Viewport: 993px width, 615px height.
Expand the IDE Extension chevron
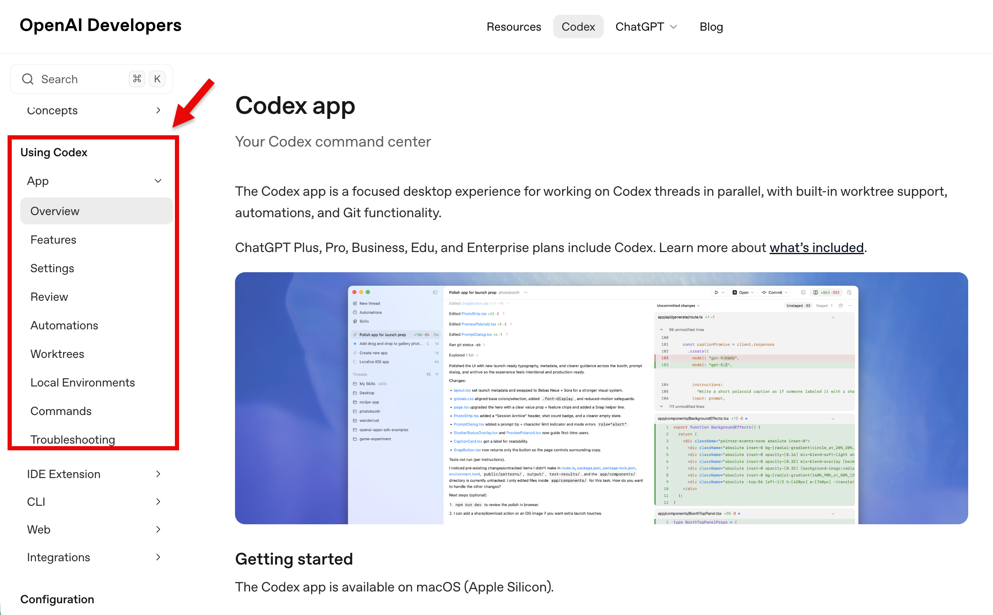pos(158,474)
